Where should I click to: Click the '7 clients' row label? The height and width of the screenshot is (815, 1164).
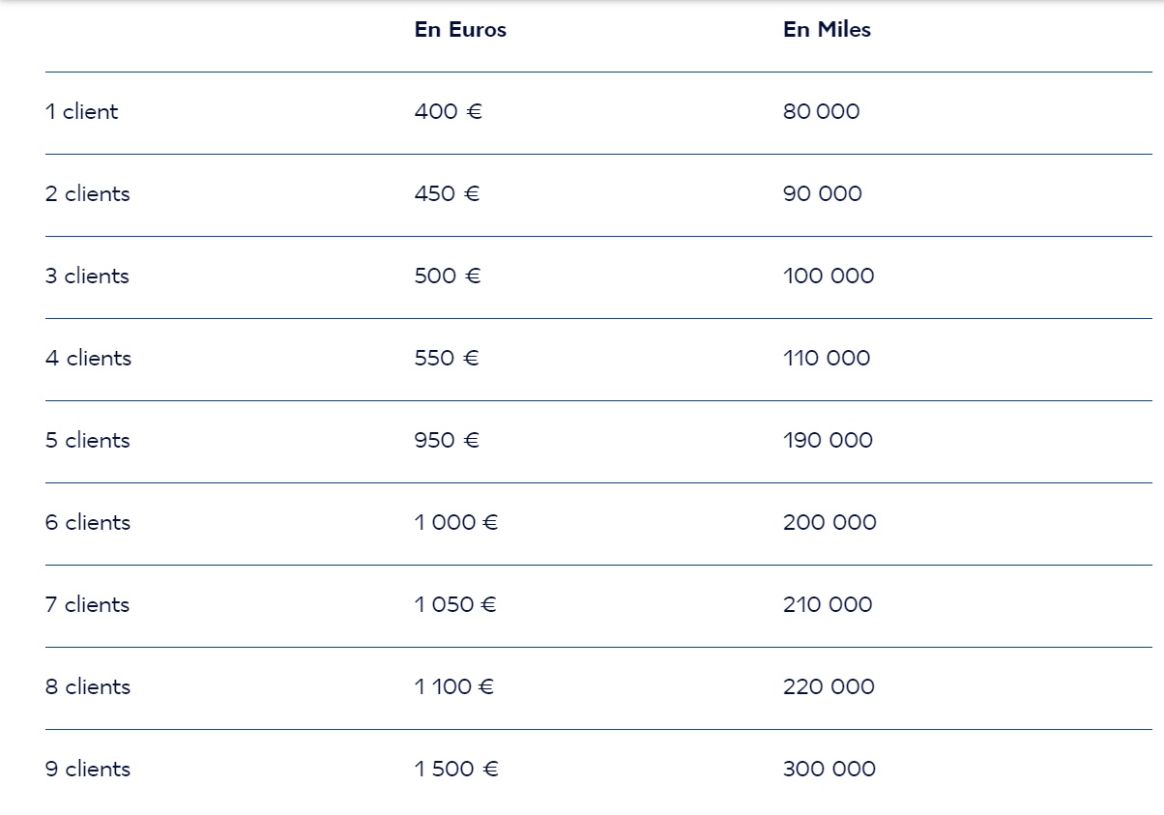tap(87, 605)
